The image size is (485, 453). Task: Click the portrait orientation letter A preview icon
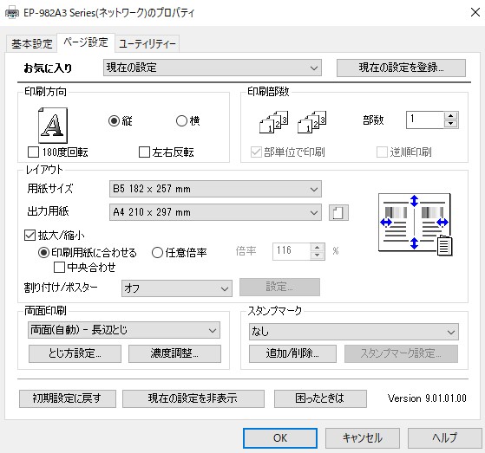pos(53,125)
